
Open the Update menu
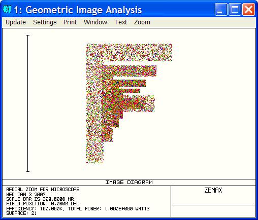16,22
